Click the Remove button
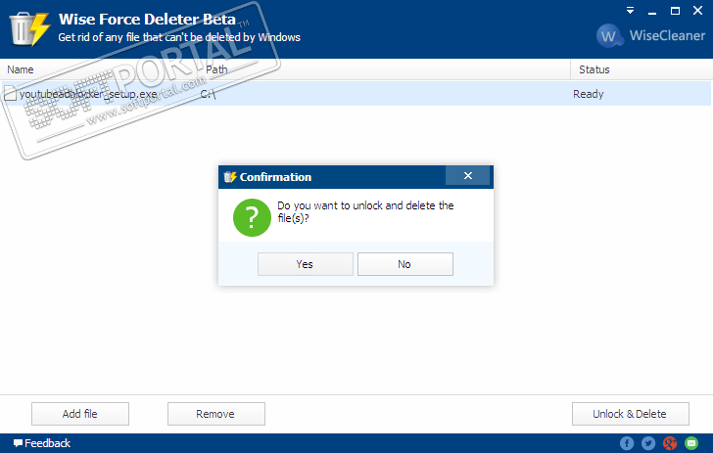 coord(216,414)
